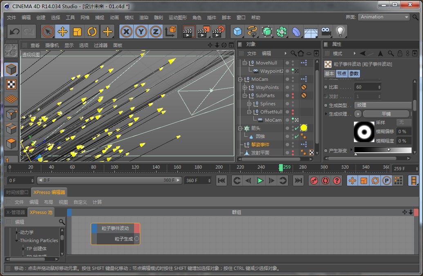
Task: Toggle Y axis lock
Action: coord(141,32)
